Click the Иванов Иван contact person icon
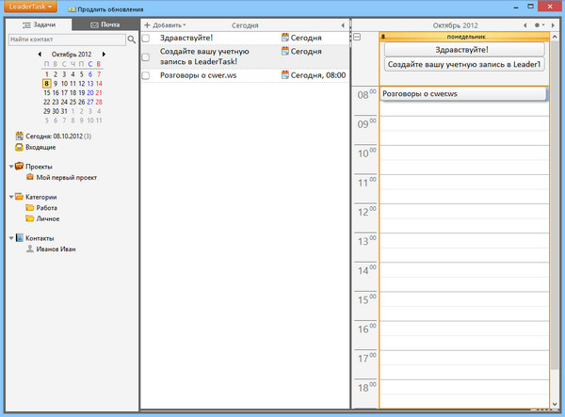 click(30, 249)
